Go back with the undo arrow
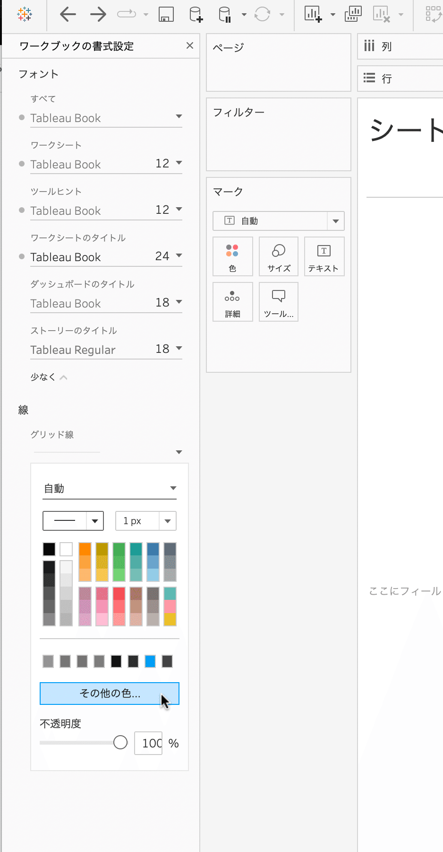443x852 pixels. (68, 14)
